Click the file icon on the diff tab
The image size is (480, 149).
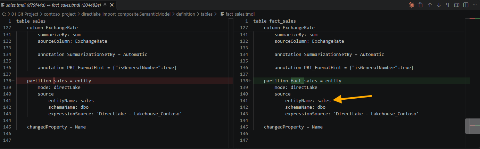coord(3,5)
